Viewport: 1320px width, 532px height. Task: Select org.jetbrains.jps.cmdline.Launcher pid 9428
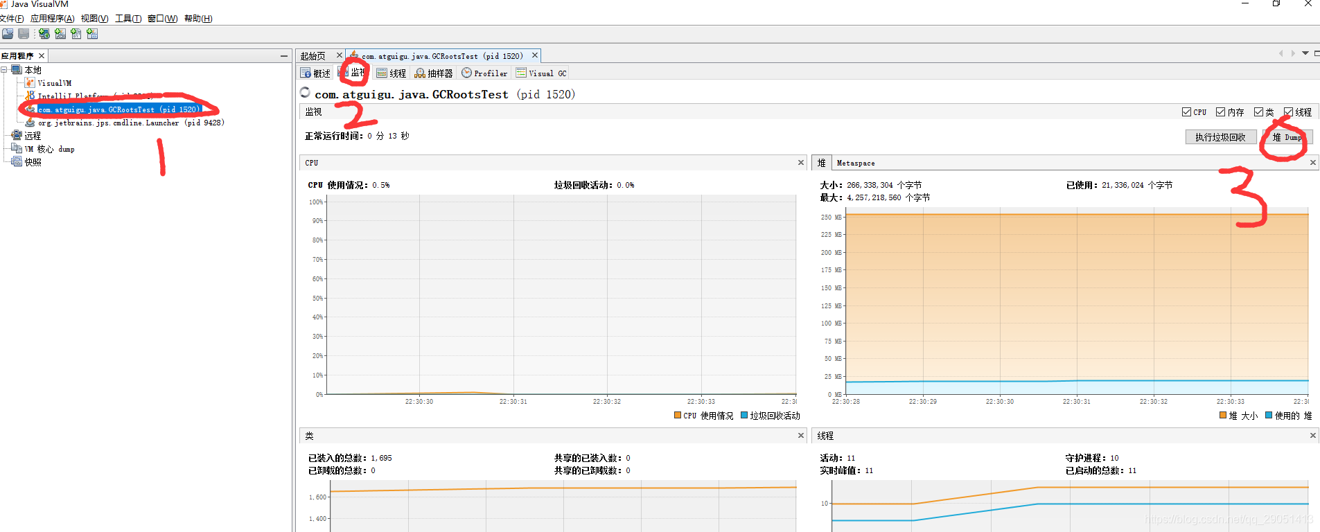[131, 123]
